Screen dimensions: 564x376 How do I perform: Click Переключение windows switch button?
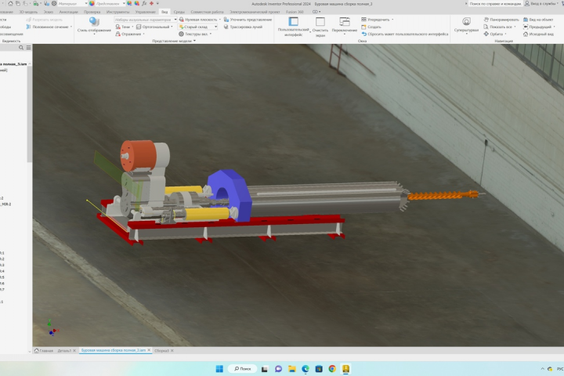tap(345, 26)
